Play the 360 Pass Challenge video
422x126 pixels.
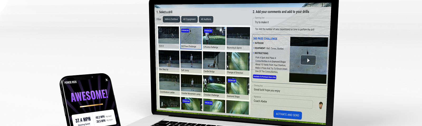pos(308,60)
